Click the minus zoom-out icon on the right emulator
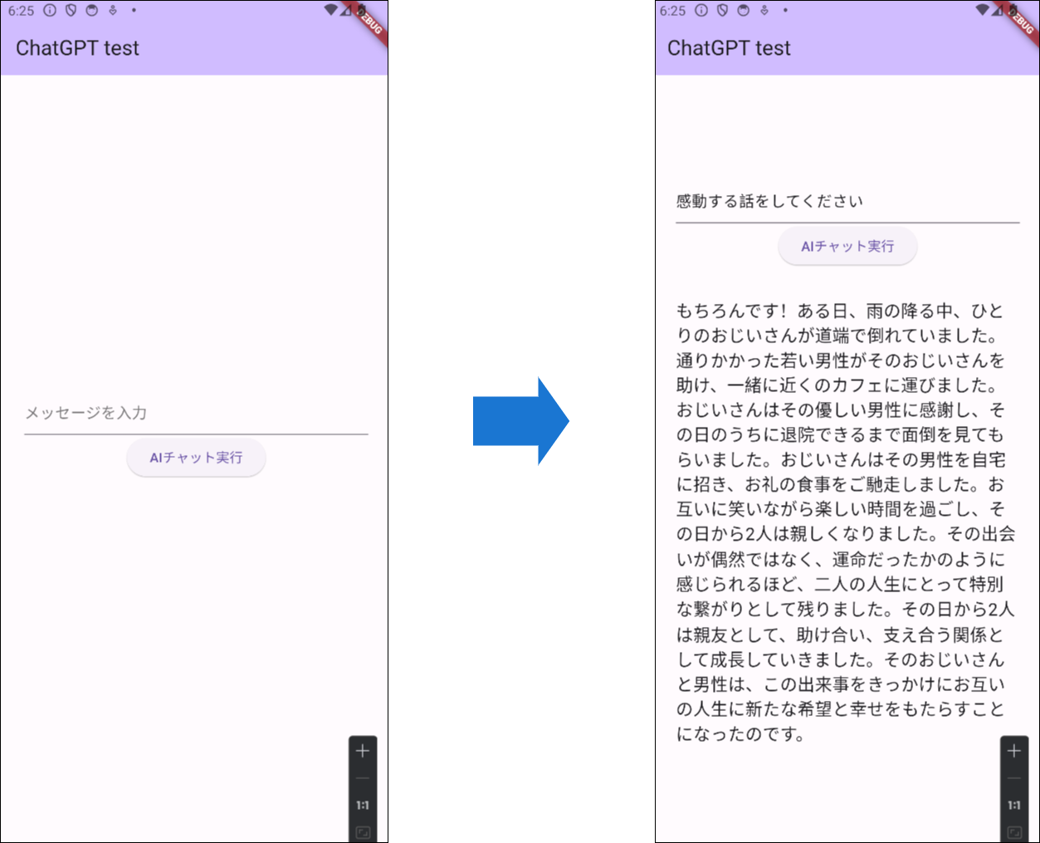The height and width of the screenshot is (843, 1040). pos(1014,778)
